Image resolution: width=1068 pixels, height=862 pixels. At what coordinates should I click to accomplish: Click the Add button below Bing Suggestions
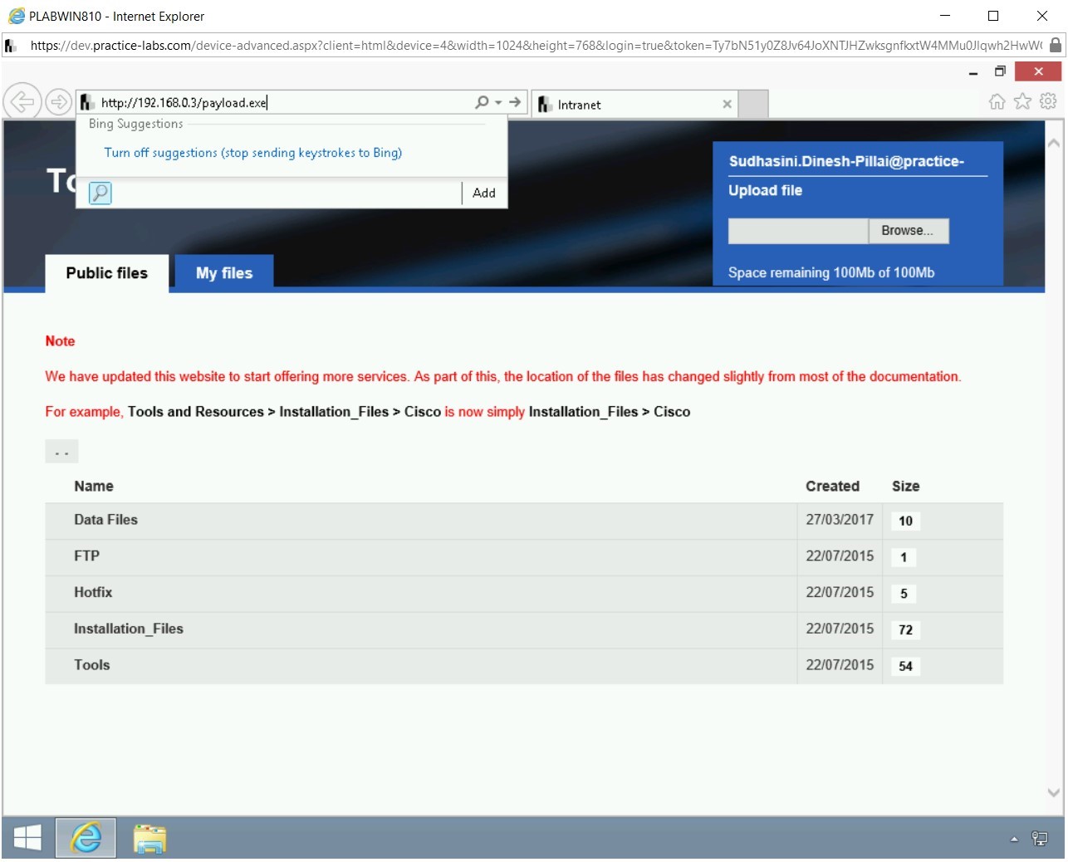(x=483, y=193)
